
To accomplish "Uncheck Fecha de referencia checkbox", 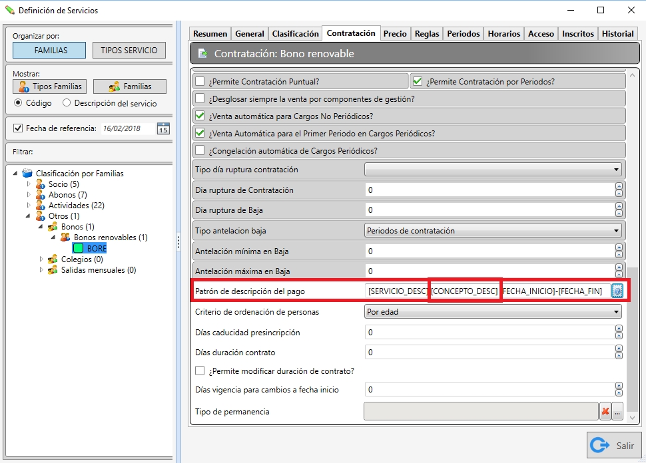I will tap(18, 128).
